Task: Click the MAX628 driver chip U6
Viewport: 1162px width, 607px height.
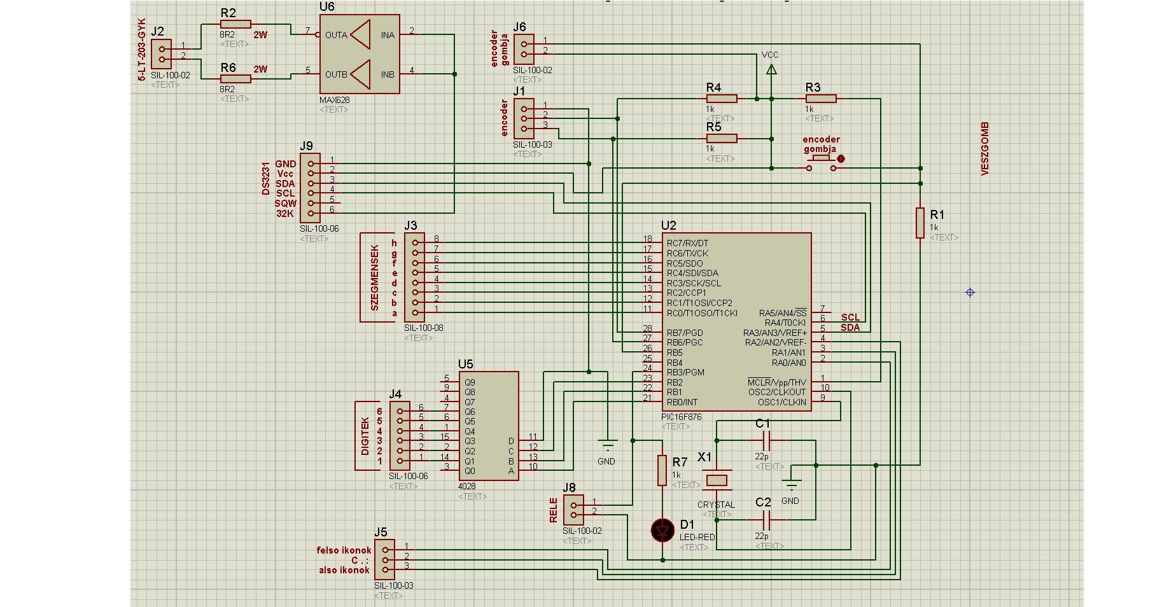Action: pos(360,55)
